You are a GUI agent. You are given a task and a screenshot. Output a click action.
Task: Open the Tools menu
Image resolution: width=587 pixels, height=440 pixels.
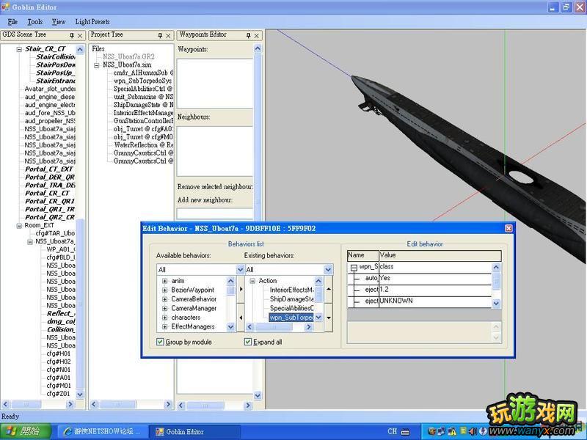[35, 22]
